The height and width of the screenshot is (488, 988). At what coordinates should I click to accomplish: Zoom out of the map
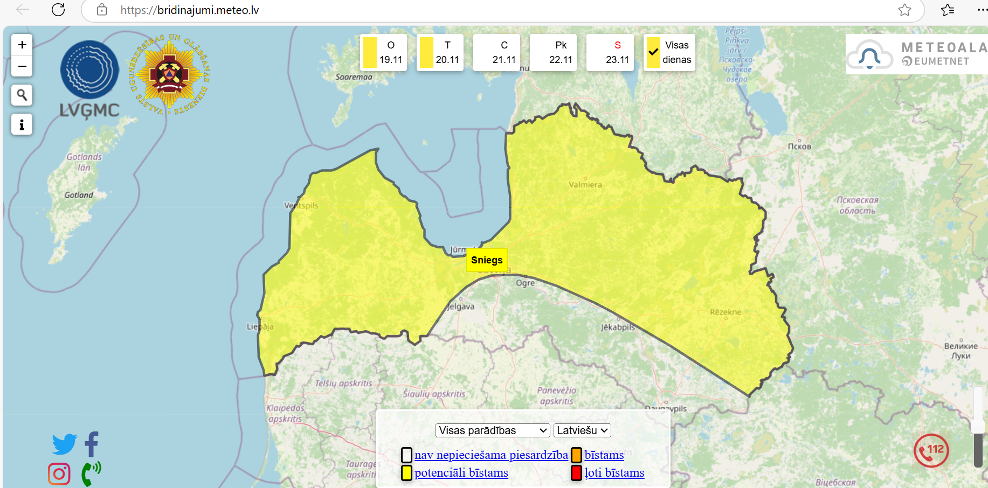tap(22, 66)
